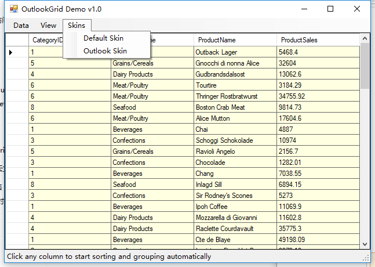Click the sales value 2156.7

pos(318,151)
